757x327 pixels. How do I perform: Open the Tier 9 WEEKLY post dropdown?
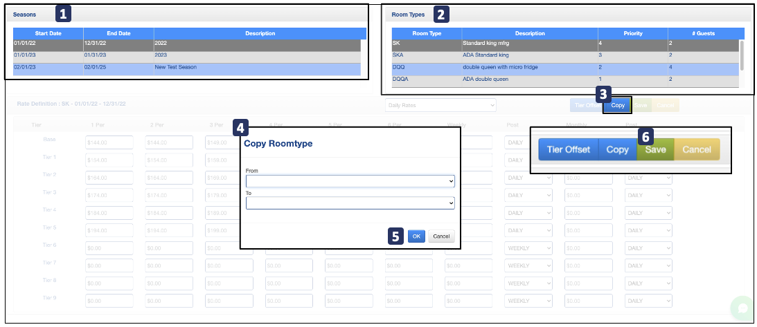tap(528, 301)
